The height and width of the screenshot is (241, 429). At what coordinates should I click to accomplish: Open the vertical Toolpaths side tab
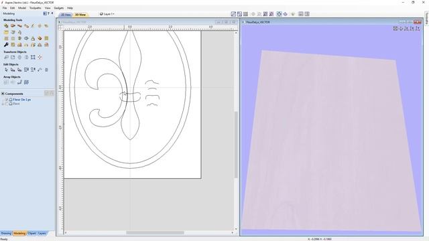(x=426, y=18)
